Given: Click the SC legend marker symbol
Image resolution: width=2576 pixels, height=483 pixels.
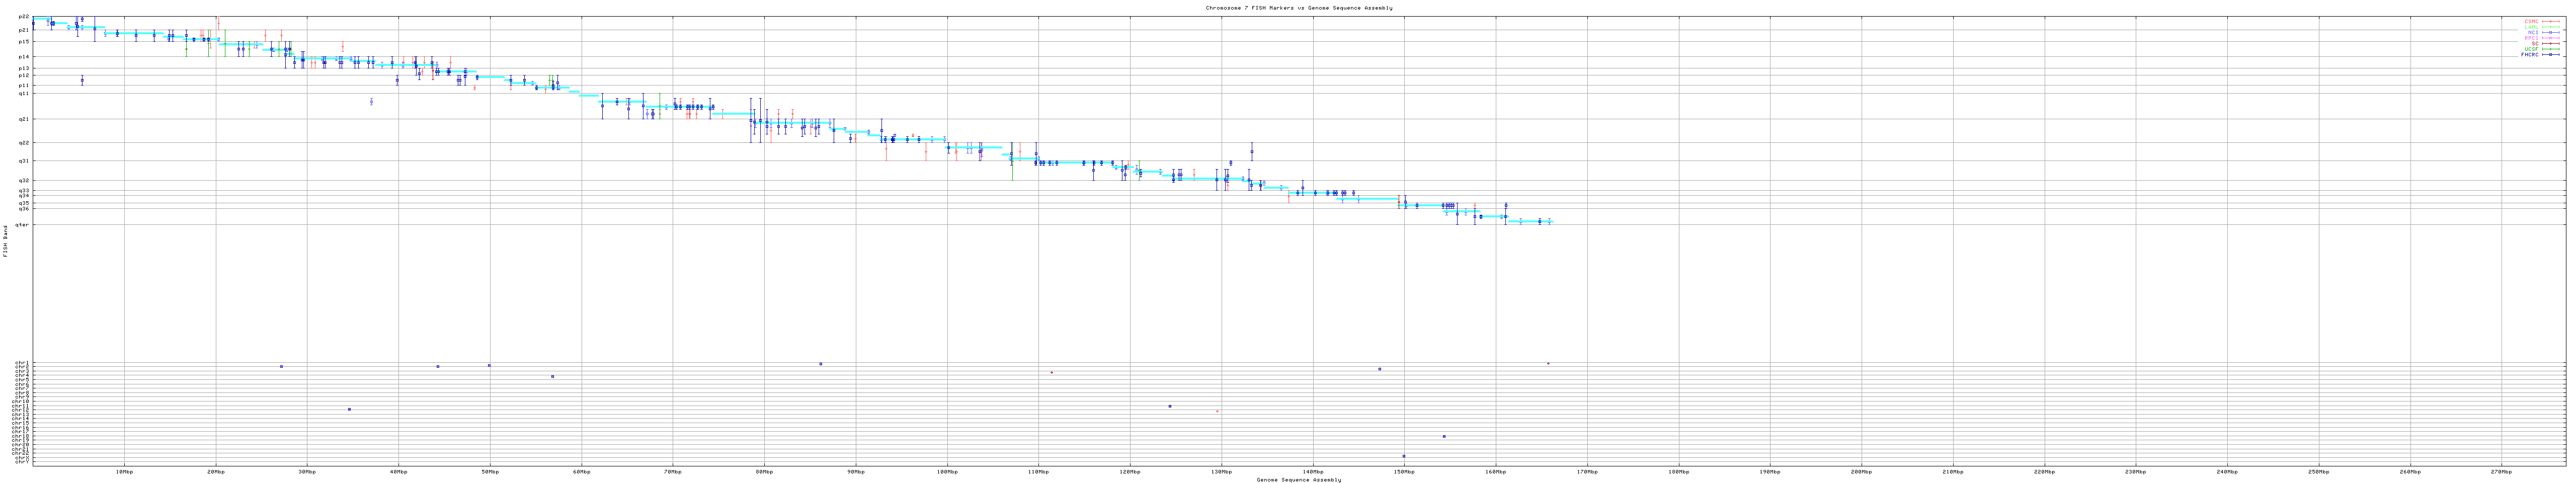Looking at the screenshot, I should point(2550,43).
